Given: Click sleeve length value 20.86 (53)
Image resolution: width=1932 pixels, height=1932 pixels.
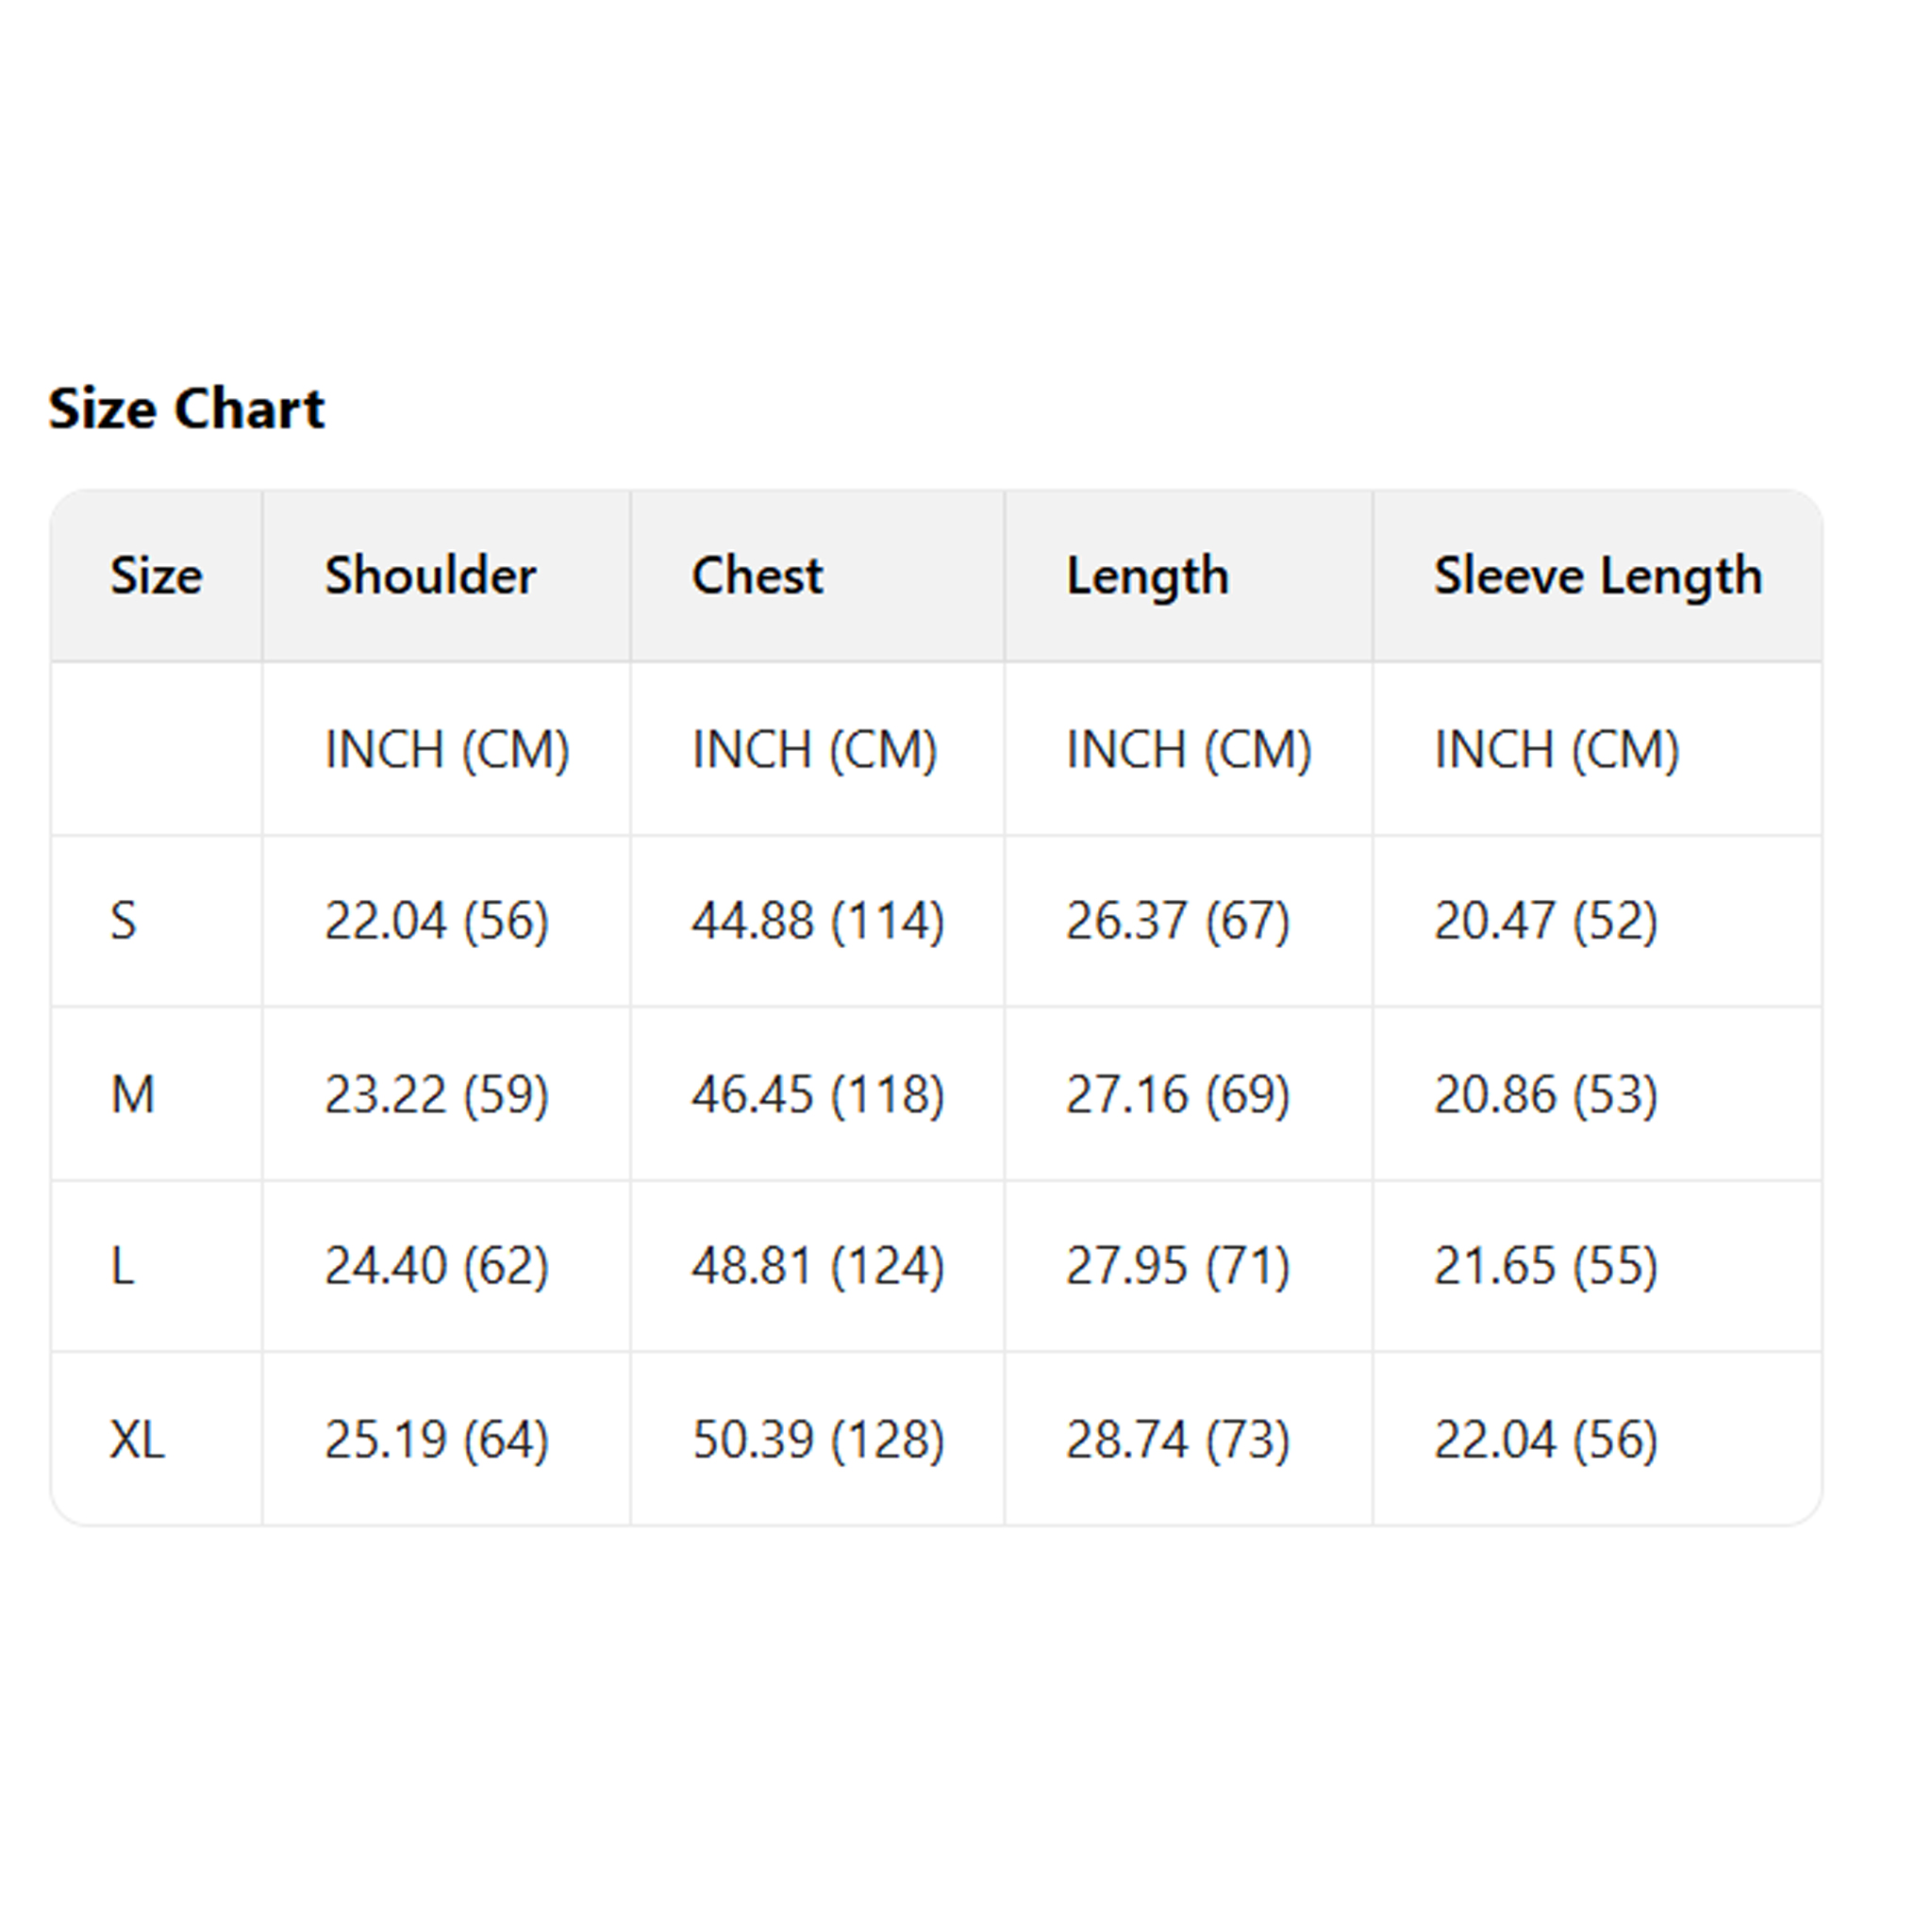Looking at the screenshot, I should [x=1545, y=1094].
